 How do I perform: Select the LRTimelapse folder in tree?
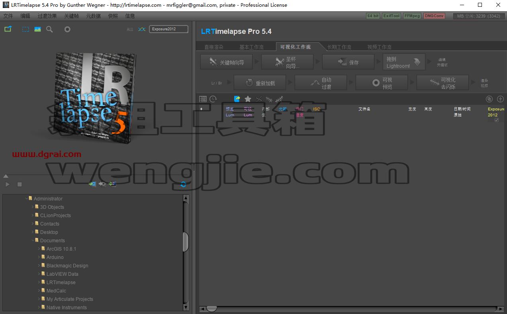[x=61, y=282]
